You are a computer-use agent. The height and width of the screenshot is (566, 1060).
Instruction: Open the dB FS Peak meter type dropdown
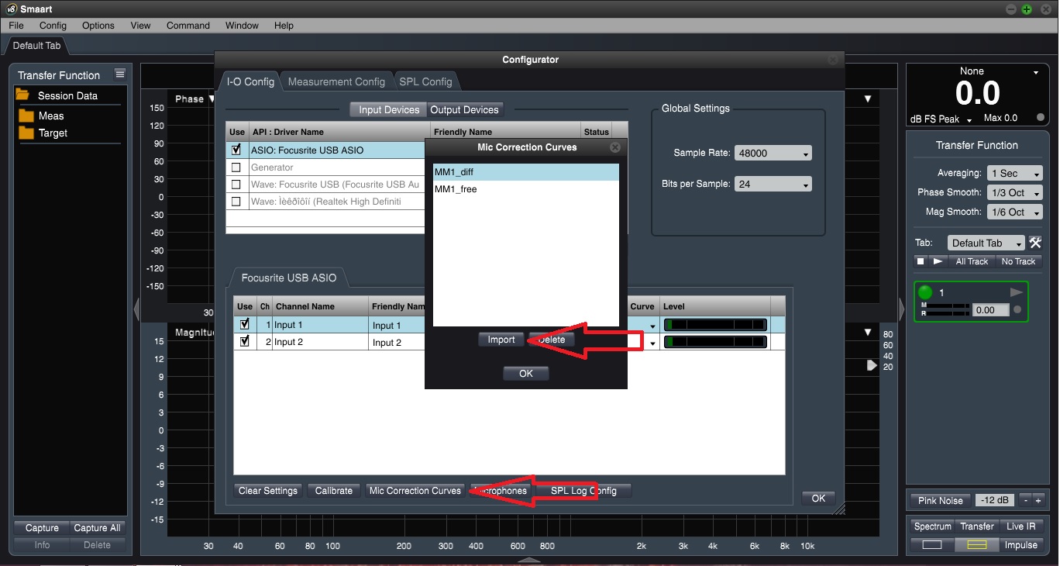940,119
